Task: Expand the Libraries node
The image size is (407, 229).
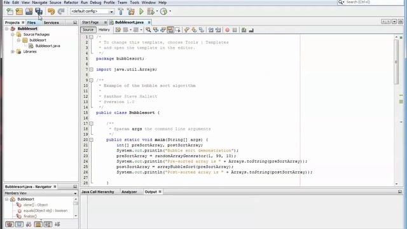Action: click(x=13, y=52)
